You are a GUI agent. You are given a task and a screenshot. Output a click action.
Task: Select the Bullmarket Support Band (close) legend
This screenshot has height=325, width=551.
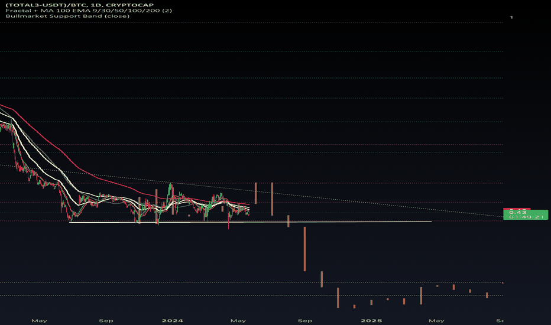(x=67, y=16)
